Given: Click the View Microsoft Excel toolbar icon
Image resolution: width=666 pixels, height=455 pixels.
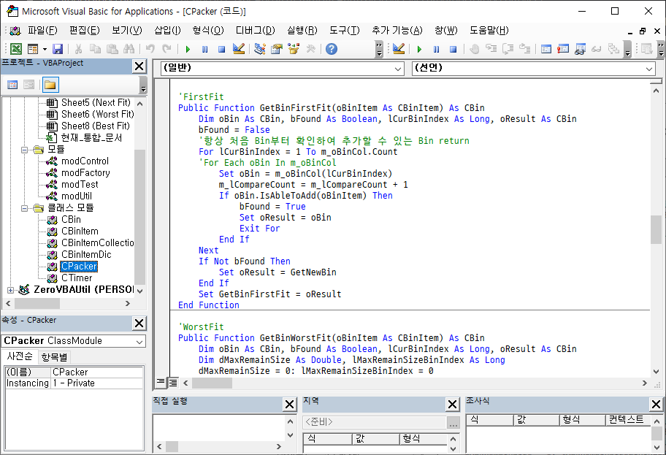Looking at the screenshot, I should [16, 49].
